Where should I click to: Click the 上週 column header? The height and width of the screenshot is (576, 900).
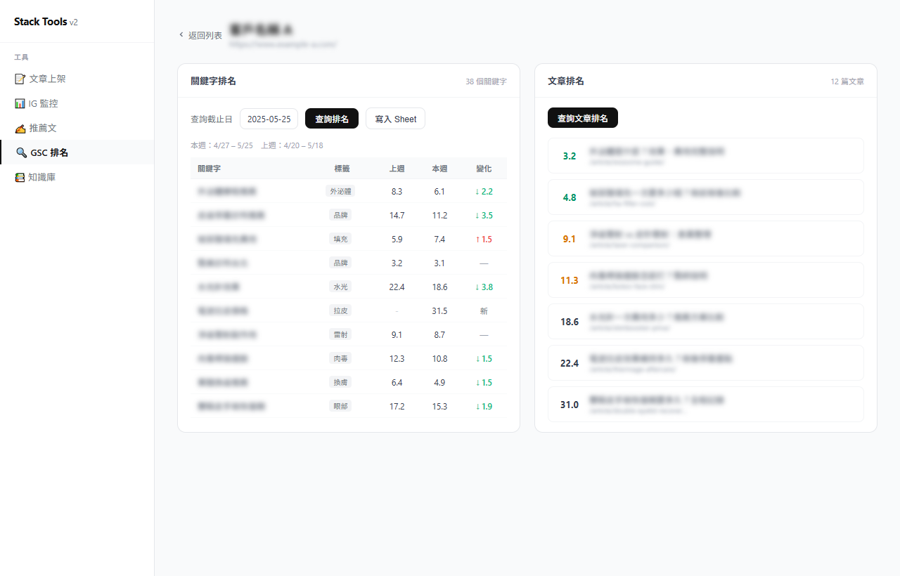(x=397, y=169)
